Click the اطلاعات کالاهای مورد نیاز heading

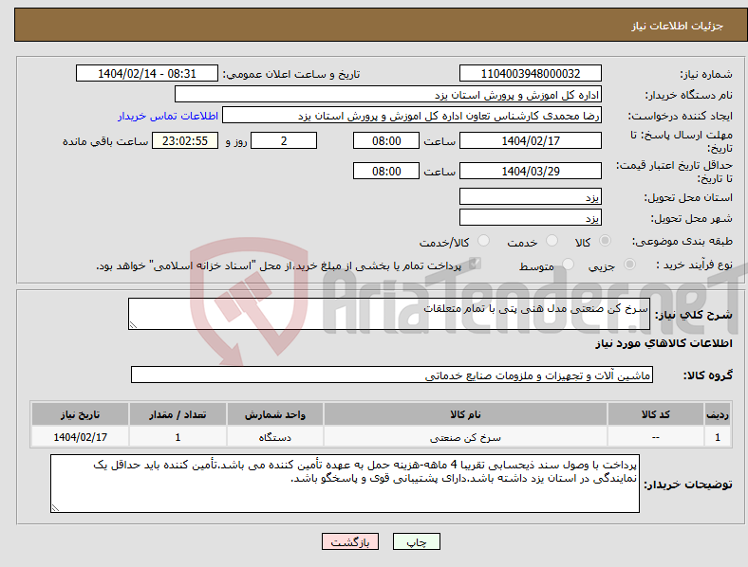664,343
